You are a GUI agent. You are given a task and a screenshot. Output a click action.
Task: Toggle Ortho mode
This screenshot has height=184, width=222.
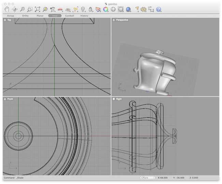click(25, 16)
